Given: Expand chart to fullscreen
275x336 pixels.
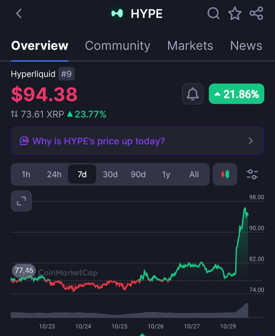Looking at the screenshot, I should [x=22, y=201].
